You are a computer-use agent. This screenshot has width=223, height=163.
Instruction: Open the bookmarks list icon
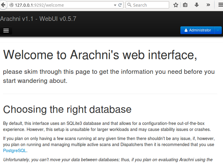(185, 5)
